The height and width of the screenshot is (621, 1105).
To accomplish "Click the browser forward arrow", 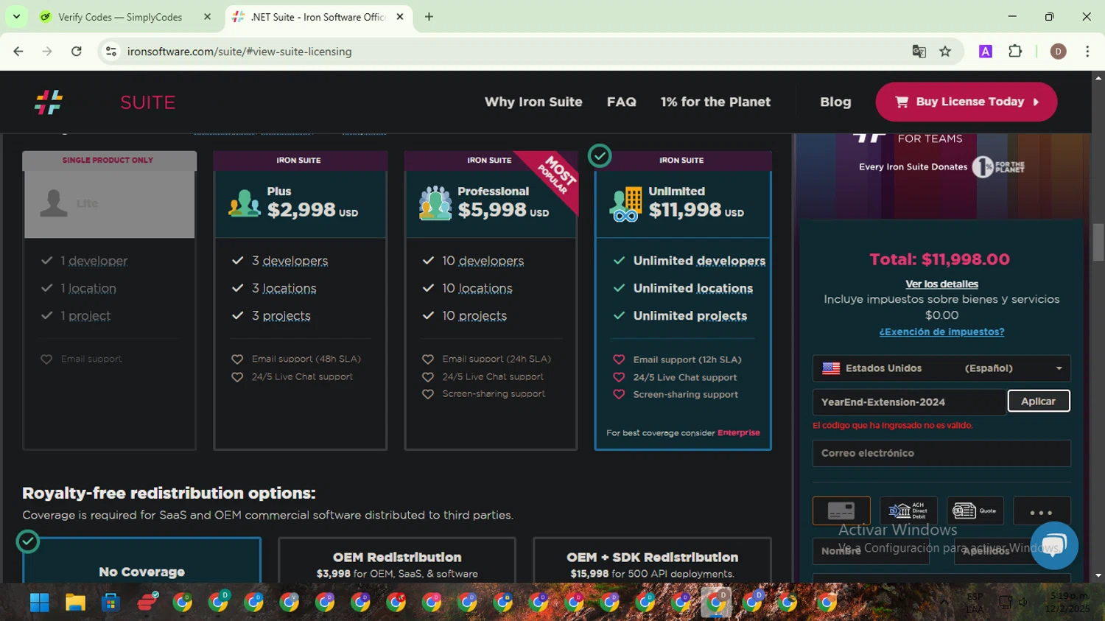I will point(47,52).
